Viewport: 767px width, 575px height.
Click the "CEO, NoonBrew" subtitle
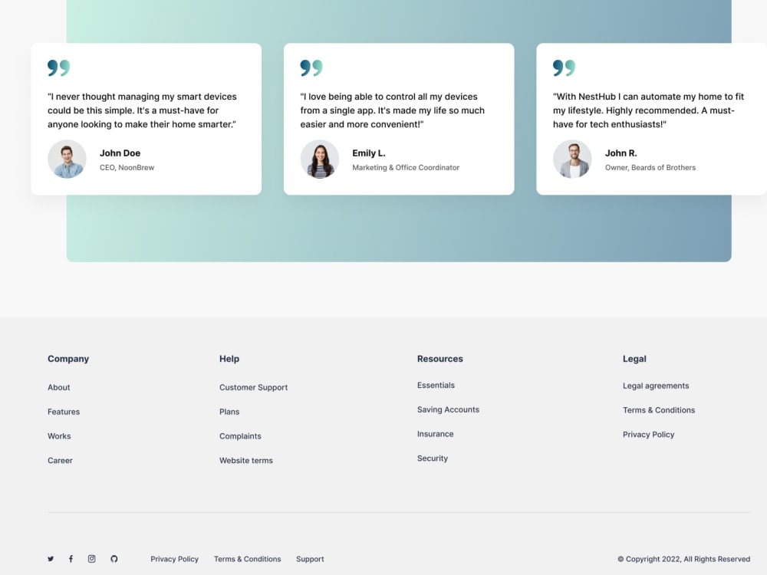point(127,168)
